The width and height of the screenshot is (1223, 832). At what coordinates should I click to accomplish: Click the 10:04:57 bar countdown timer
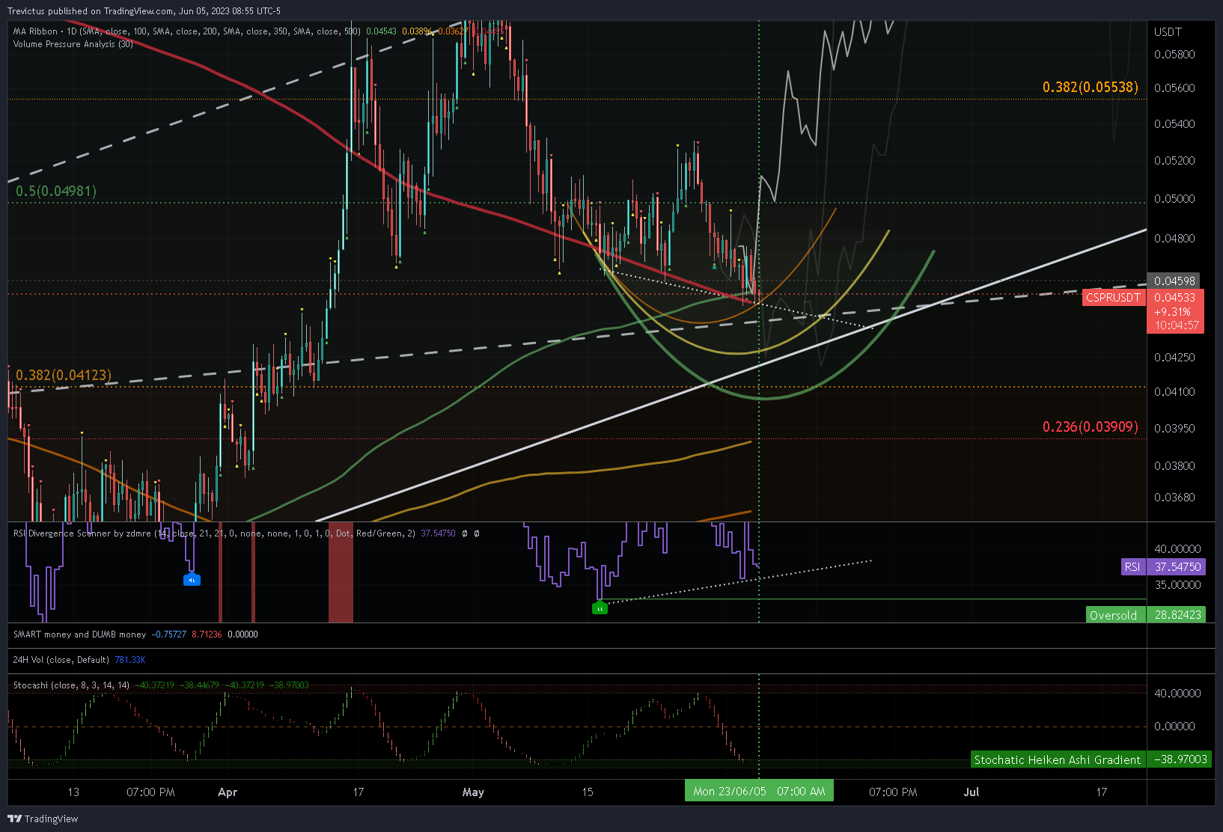(1176, 325)
